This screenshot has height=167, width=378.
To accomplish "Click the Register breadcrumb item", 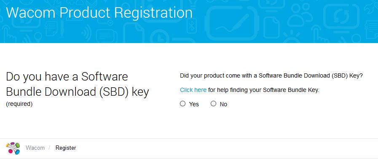I will pyautogui.click(x=66, y=148).
